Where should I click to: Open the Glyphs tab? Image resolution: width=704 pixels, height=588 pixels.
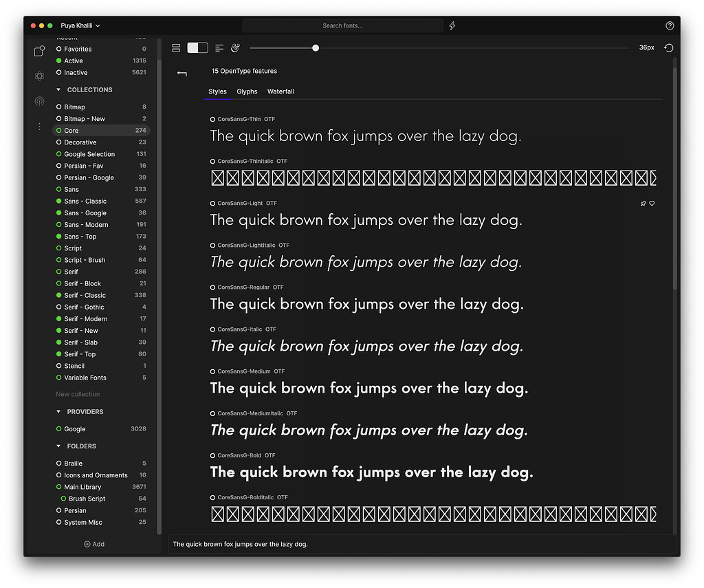[247, 91]
